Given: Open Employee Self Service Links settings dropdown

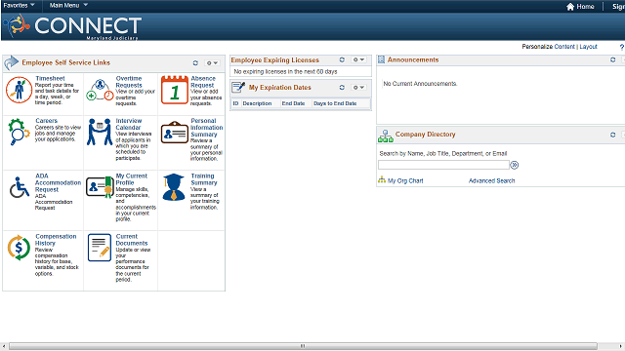Looking at the screenshot, I should pyautogui.click(x=212, y=62).
